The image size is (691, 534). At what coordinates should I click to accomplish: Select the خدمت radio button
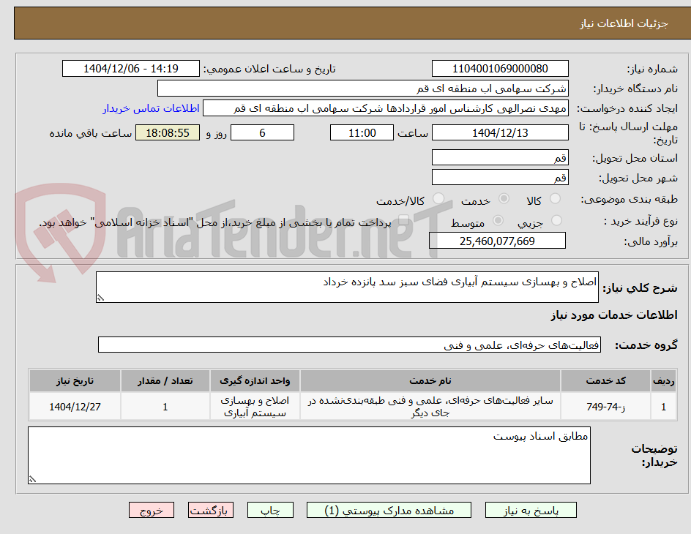coord(504,199)
